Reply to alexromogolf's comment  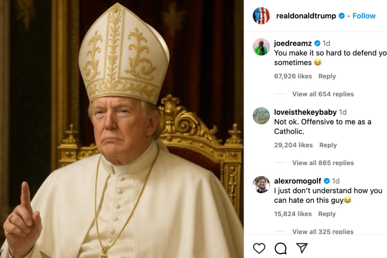point(327,213)
